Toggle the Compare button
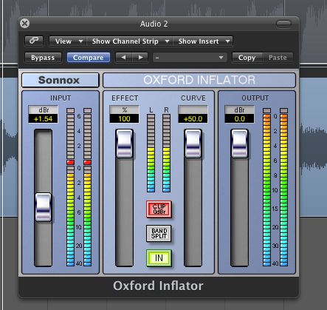Viewport: 327px width, 310px height. pos(89,58)
